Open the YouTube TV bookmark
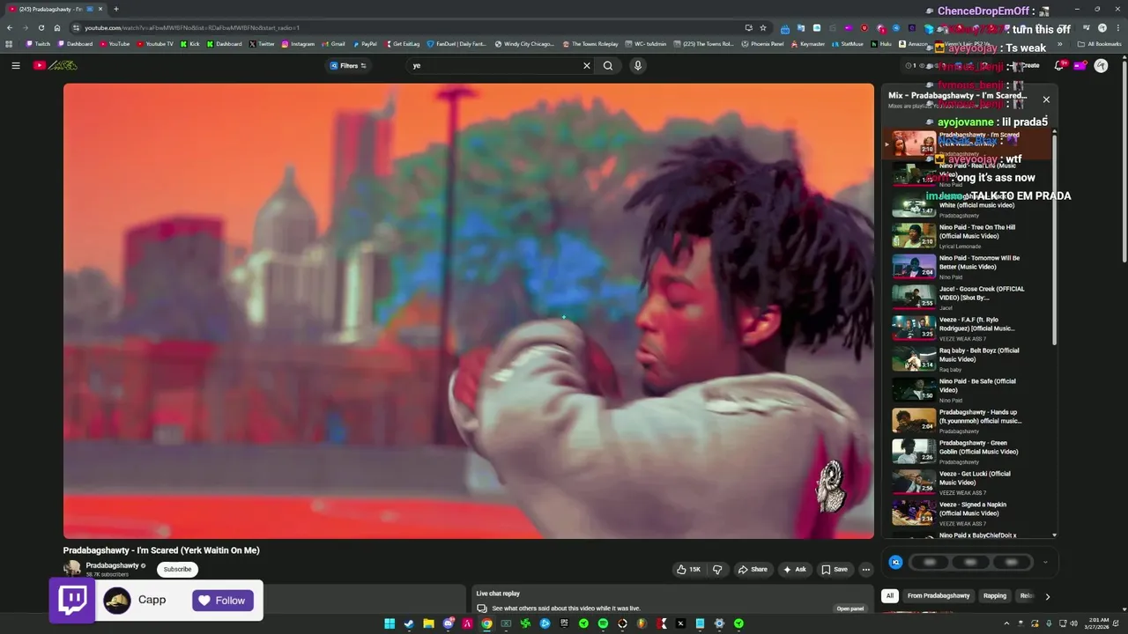The height and width of the screenshot is (634, 1128). click(154, 43)
